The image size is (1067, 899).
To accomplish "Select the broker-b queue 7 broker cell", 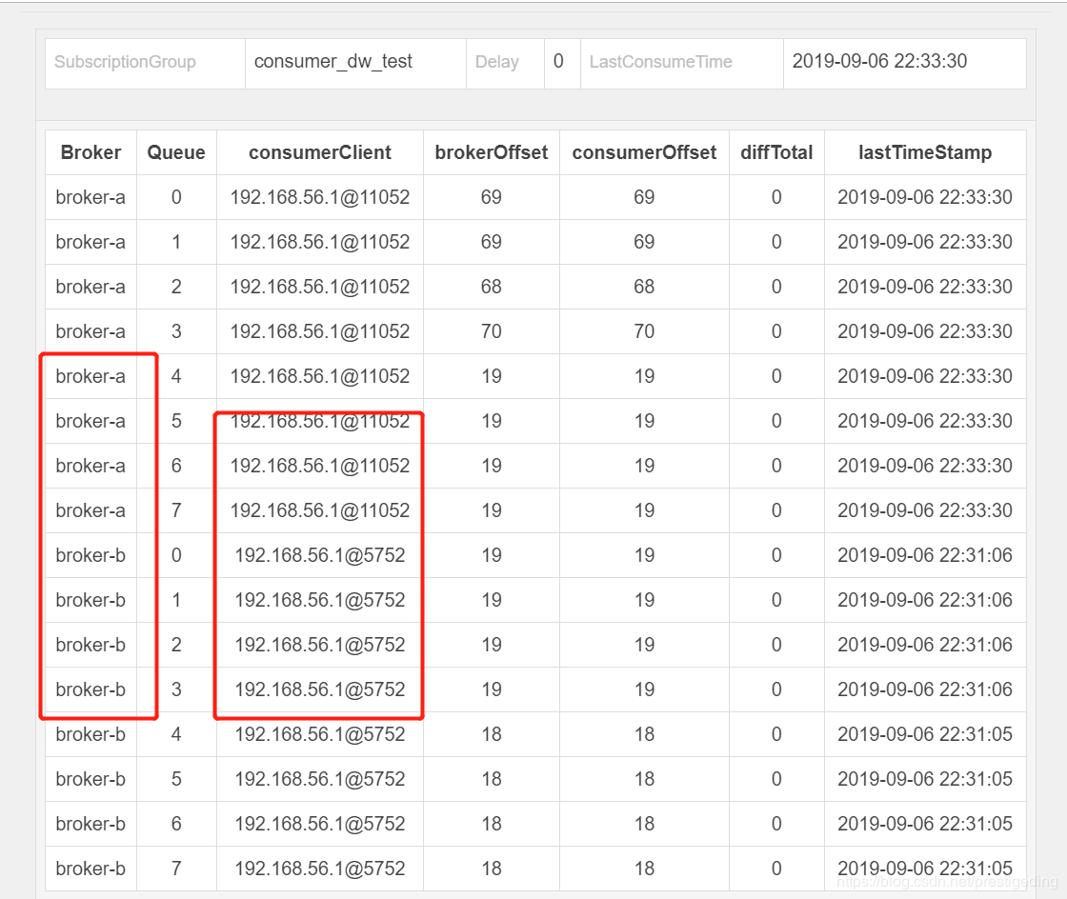I will point(91,869).
